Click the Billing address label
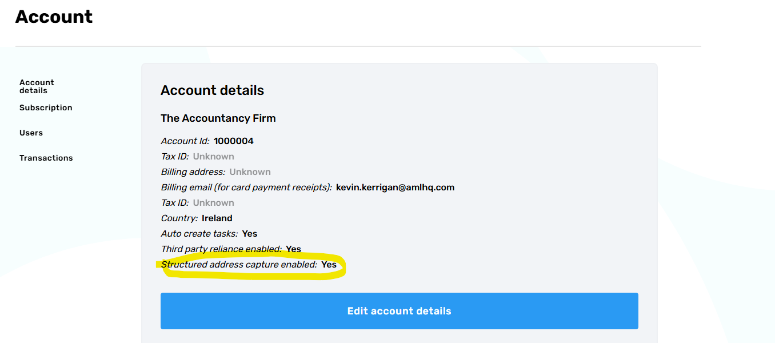The height and width of the screenshot is (343, 775). pyautogui.click(x=193, y=172)
